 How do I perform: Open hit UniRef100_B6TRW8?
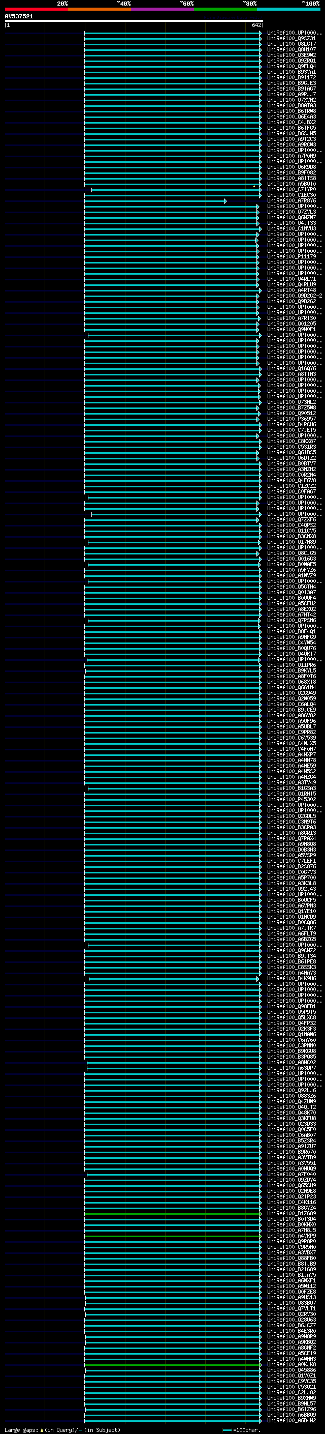tap(291, 111)
